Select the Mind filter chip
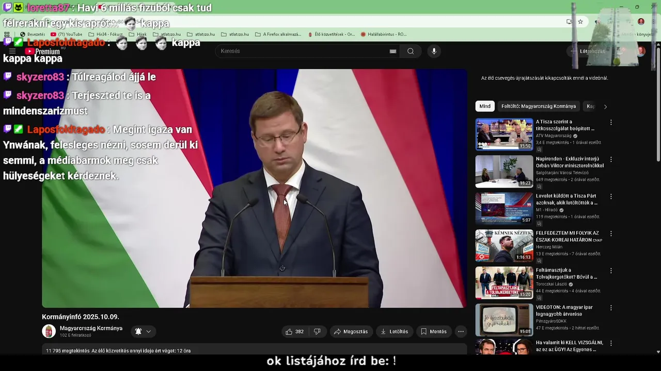Screen dimensions: 661x371 (485, 106)
